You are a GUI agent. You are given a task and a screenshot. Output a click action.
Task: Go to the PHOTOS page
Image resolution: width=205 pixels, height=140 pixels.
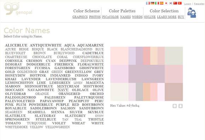pyautogui.click(x=95, y=17)
